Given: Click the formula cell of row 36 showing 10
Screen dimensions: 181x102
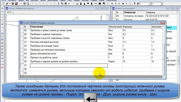Looking at the screenshot, I should tap(136, 61).
